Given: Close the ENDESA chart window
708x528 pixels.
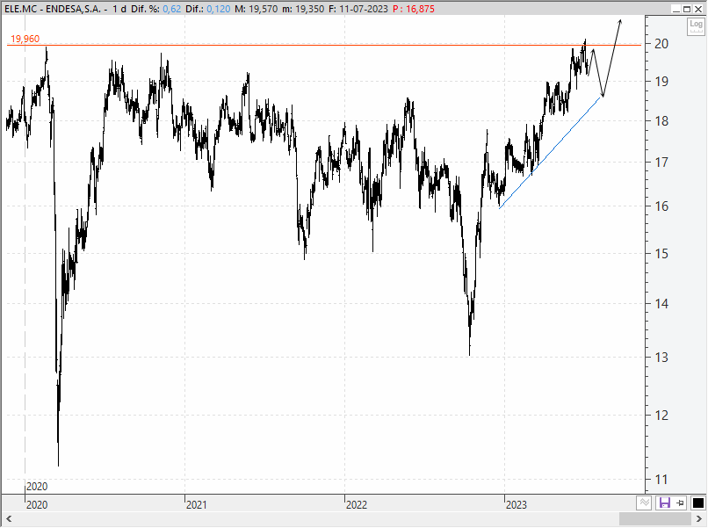Looking at the screenshot, I should tap(698, 9).
